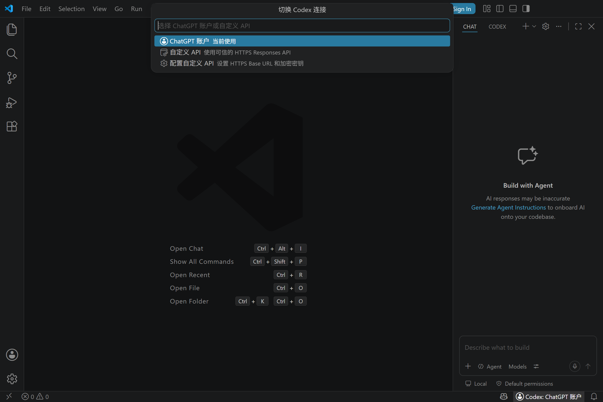Click Codex: ChatGPT 账户 status item

point(549,397)
